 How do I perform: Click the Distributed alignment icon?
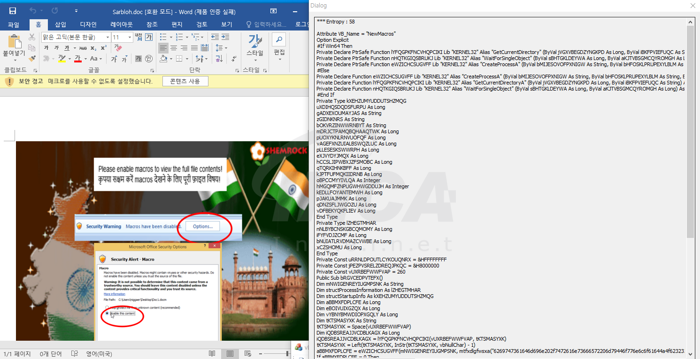point(205,48)
